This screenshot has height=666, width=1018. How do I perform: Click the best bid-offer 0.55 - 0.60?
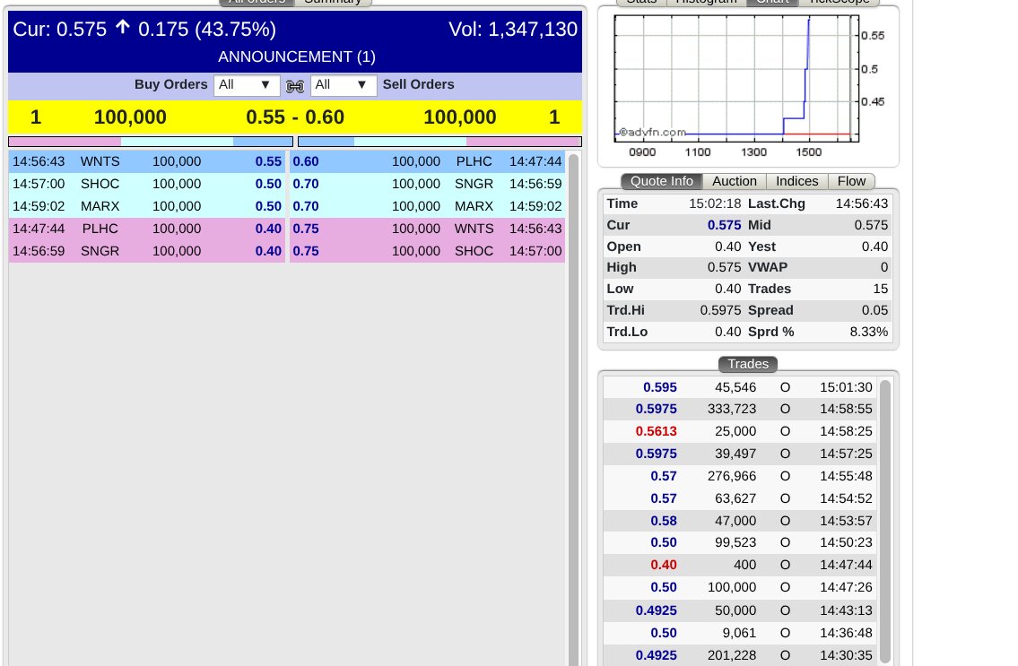(x=295, y=117)
